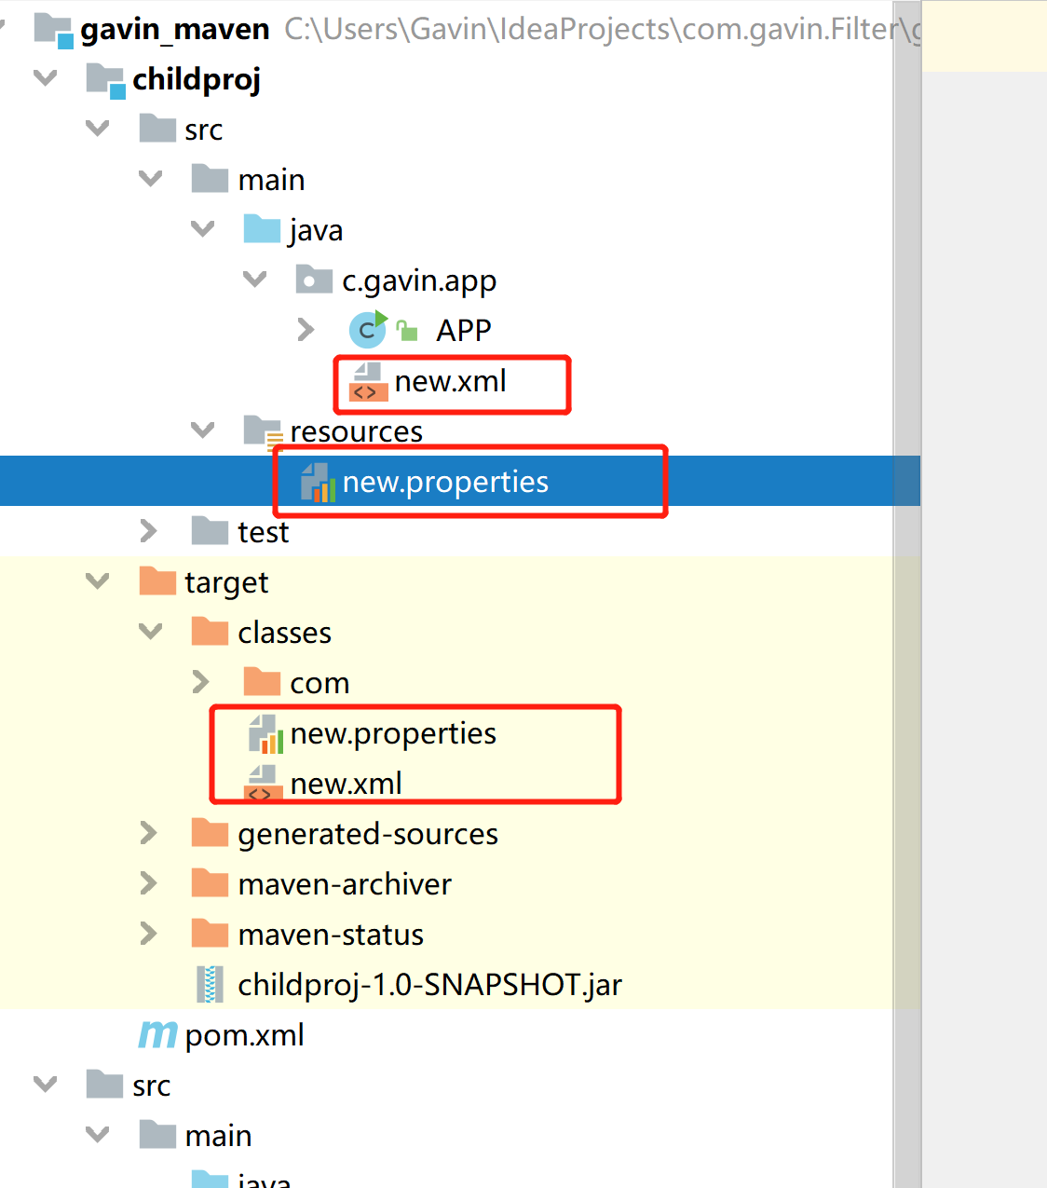1047x1188 pixels.
Task: Expand the test folder
Action: (x=148, y=531)
